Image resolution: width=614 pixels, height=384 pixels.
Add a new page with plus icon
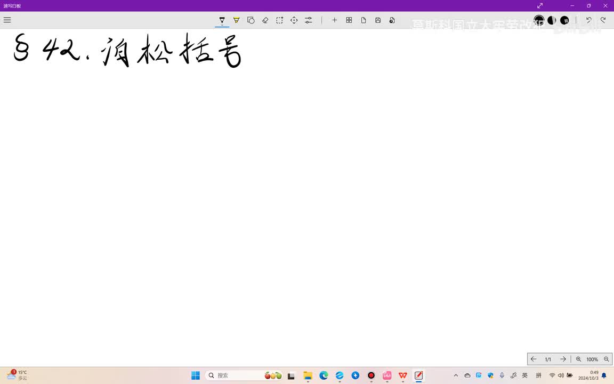[x=334, y=20]
